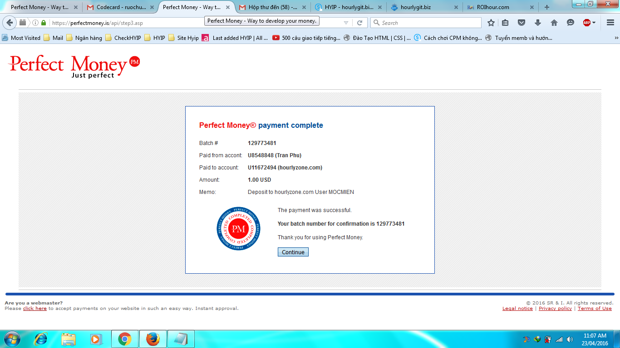The image size is (620, 348).
Task: Click the network signal tray icon
Action: coord(559,339)
